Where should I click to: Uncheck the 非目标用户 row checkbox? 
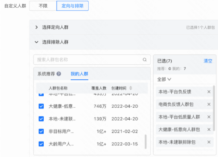pyautogui.click(x=41, y=131)
